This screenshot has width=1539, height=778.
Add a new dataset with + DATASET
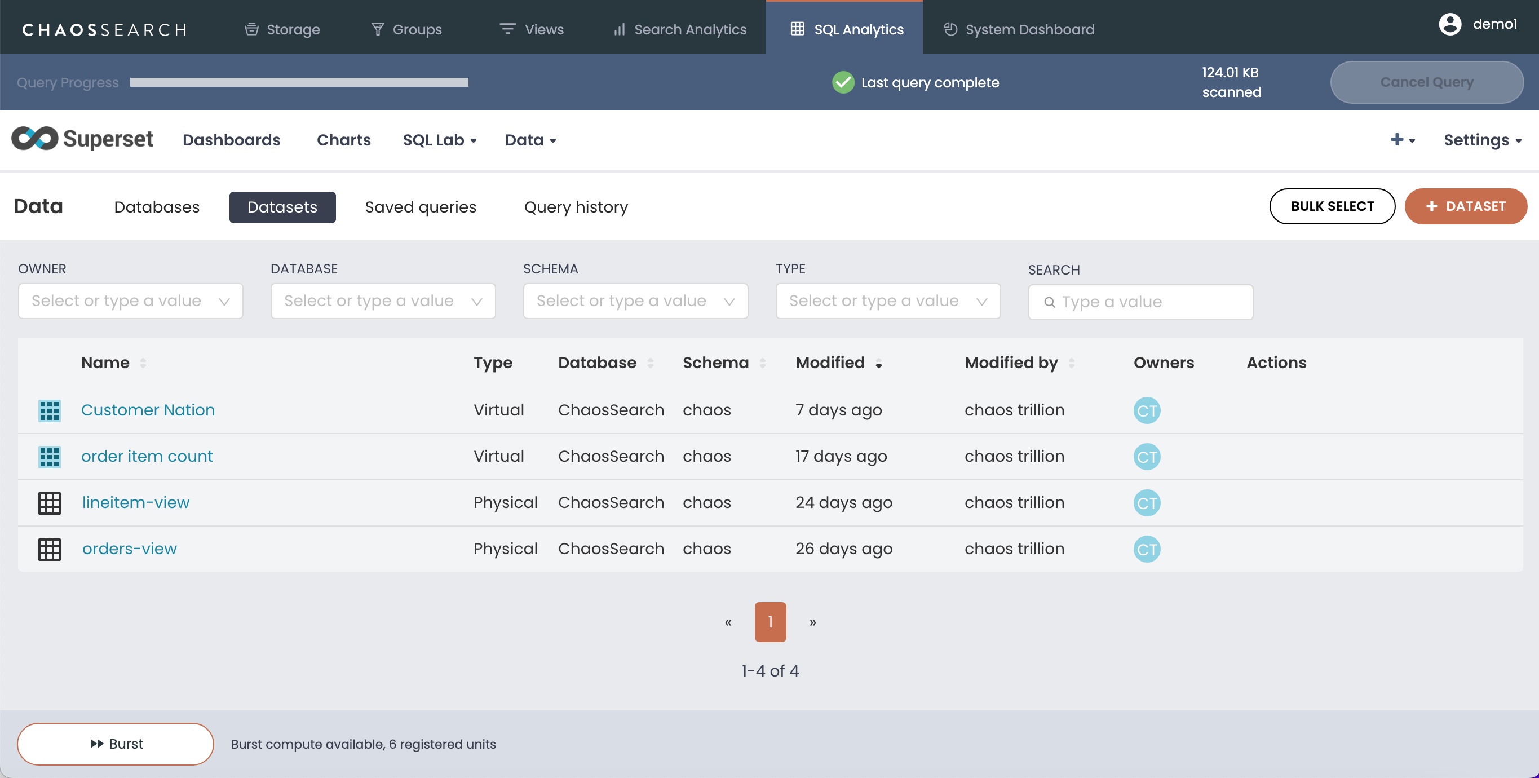pos(1465,207)
